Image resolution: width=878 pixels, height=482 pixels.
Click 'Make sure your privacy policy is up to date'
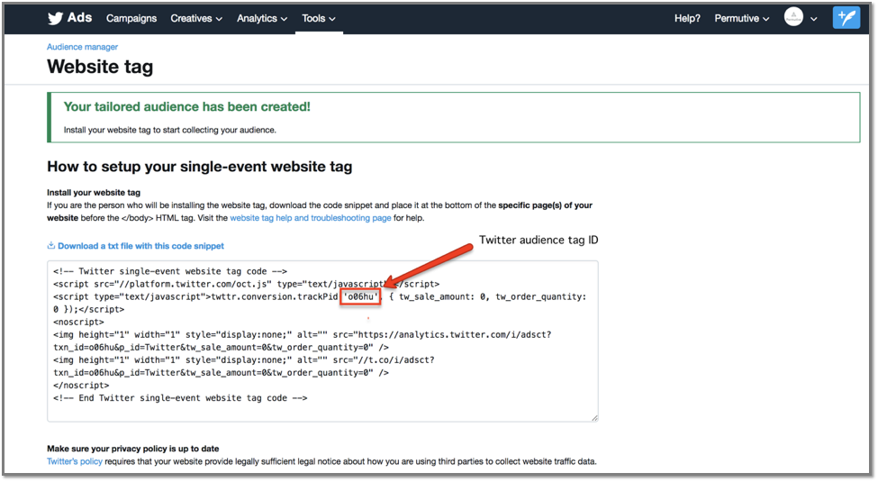(x=132, y=449)
